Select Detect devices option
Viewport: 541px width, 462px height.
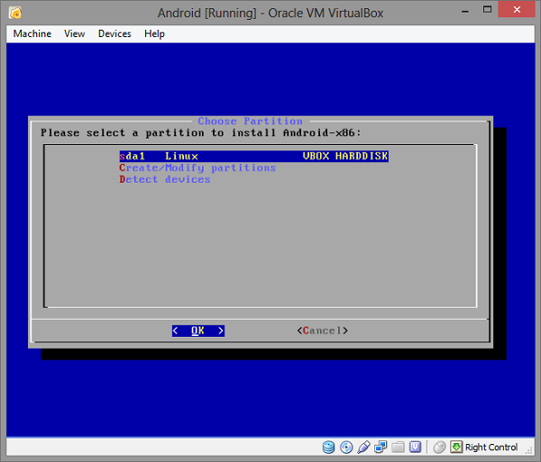(165, 179)
